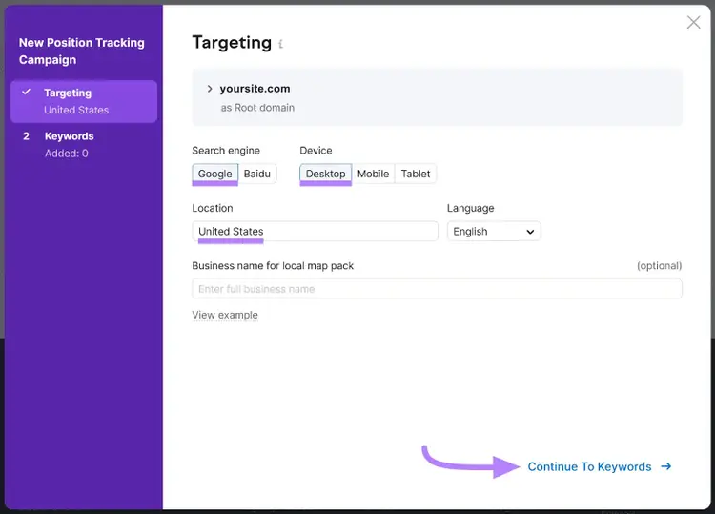Click the yoursite.com domain name
Image resolution: width=715 pixels, height=514 pixels.
coord(255,89)
